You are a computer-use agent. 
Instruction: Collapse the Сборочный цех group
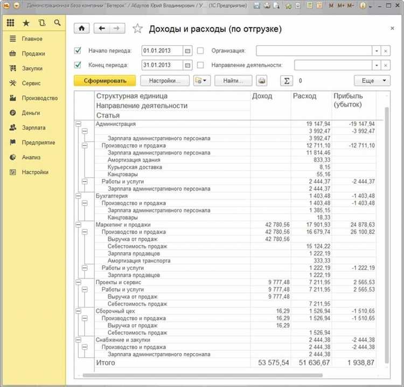click(x=78, y=311)
